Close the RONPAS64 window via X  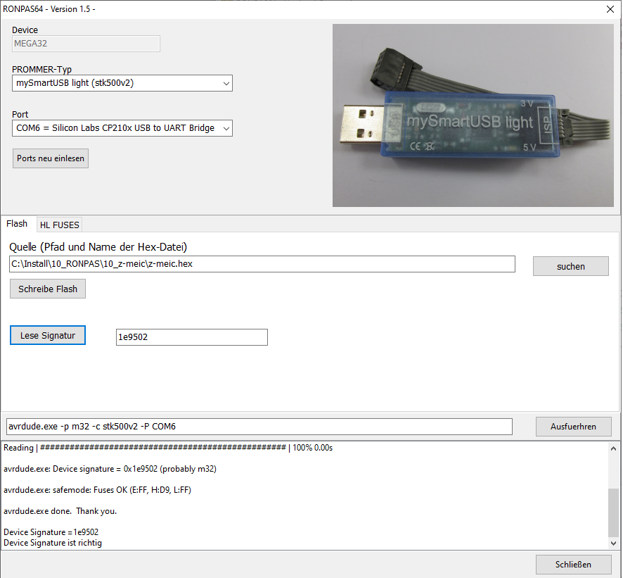(x=610, y=9)
